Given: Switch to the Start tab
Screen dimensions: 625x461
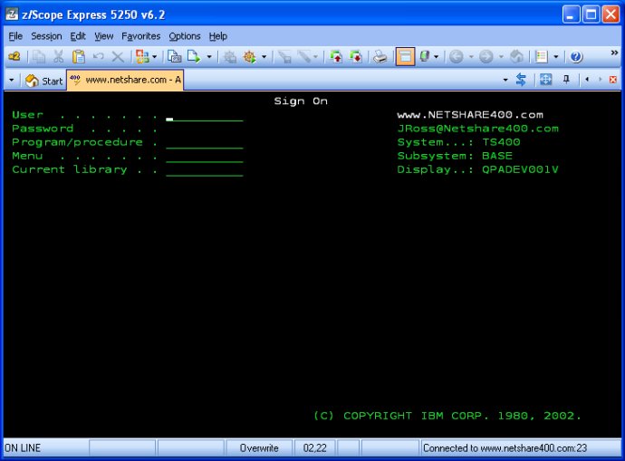Looking at the screenshot, I should click(43, 81).
